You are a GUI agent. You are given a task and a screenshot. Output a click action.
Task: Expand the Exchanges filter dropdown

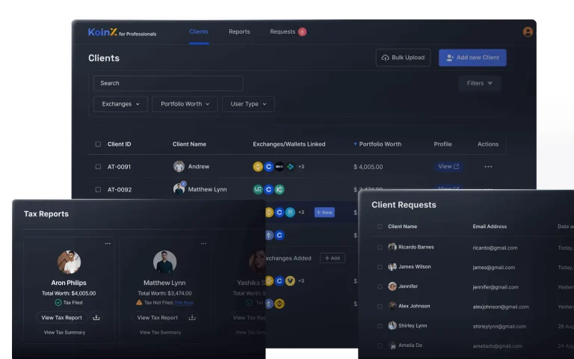tap(120, 104)
